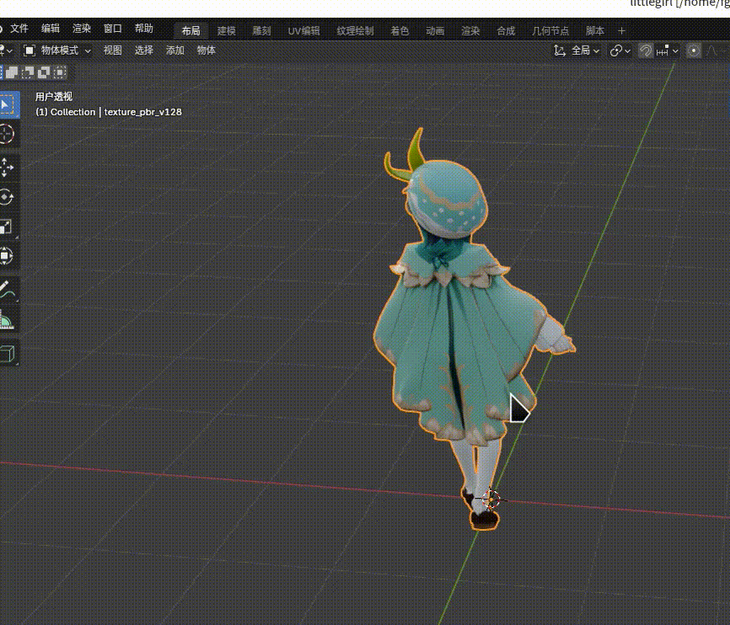Screen dimensions: 730x625
Task: Set selection mode to Intersect
Action: [x=60, y=72]
